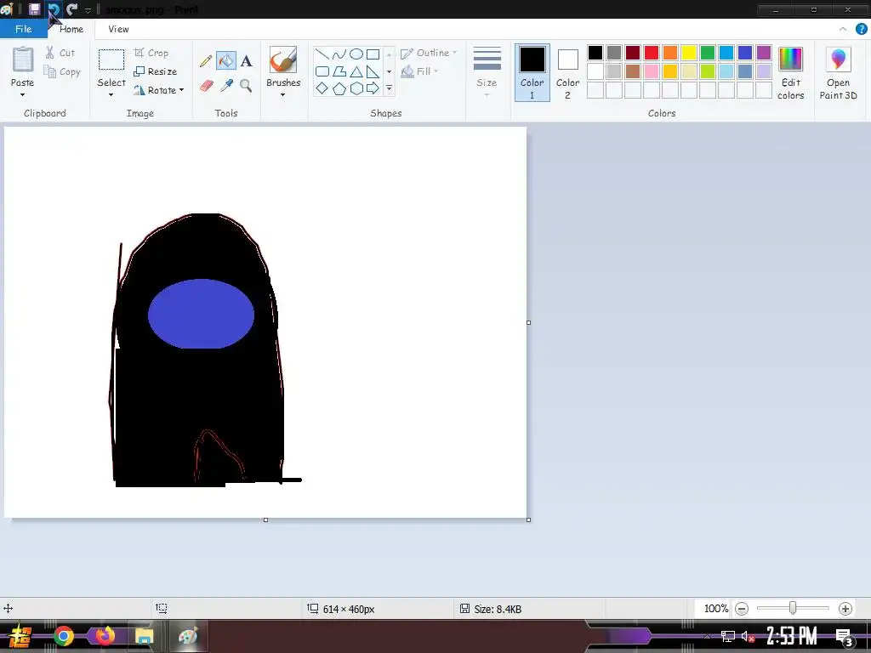Screen dimensions: 871x653
Task: Choose the Line shape
Action: coord(322,54)
